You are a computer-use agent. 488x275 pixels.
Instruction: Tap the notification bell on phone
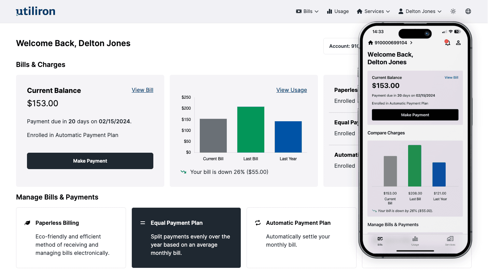click(x=447, y=43)
